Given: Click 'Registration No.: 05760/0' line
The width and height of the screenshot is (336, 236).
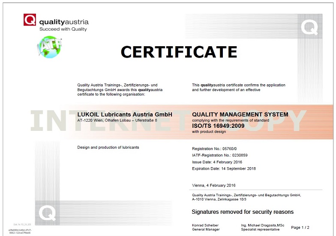Looking at the screenshot, I should click(214, 149).
